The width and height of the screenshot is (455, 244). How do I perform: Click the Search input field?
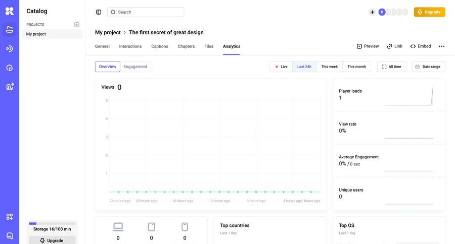coord(146,12)
